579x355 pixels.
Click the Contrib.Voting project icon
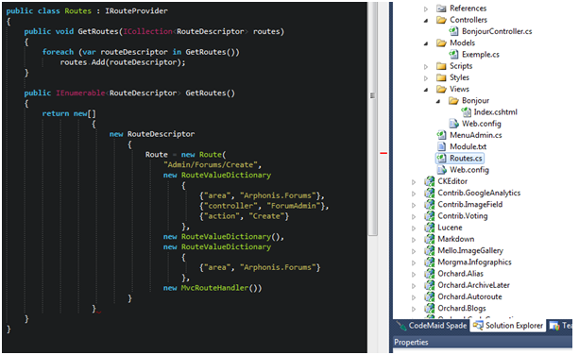pyautogui.click(x=429, y=216)
